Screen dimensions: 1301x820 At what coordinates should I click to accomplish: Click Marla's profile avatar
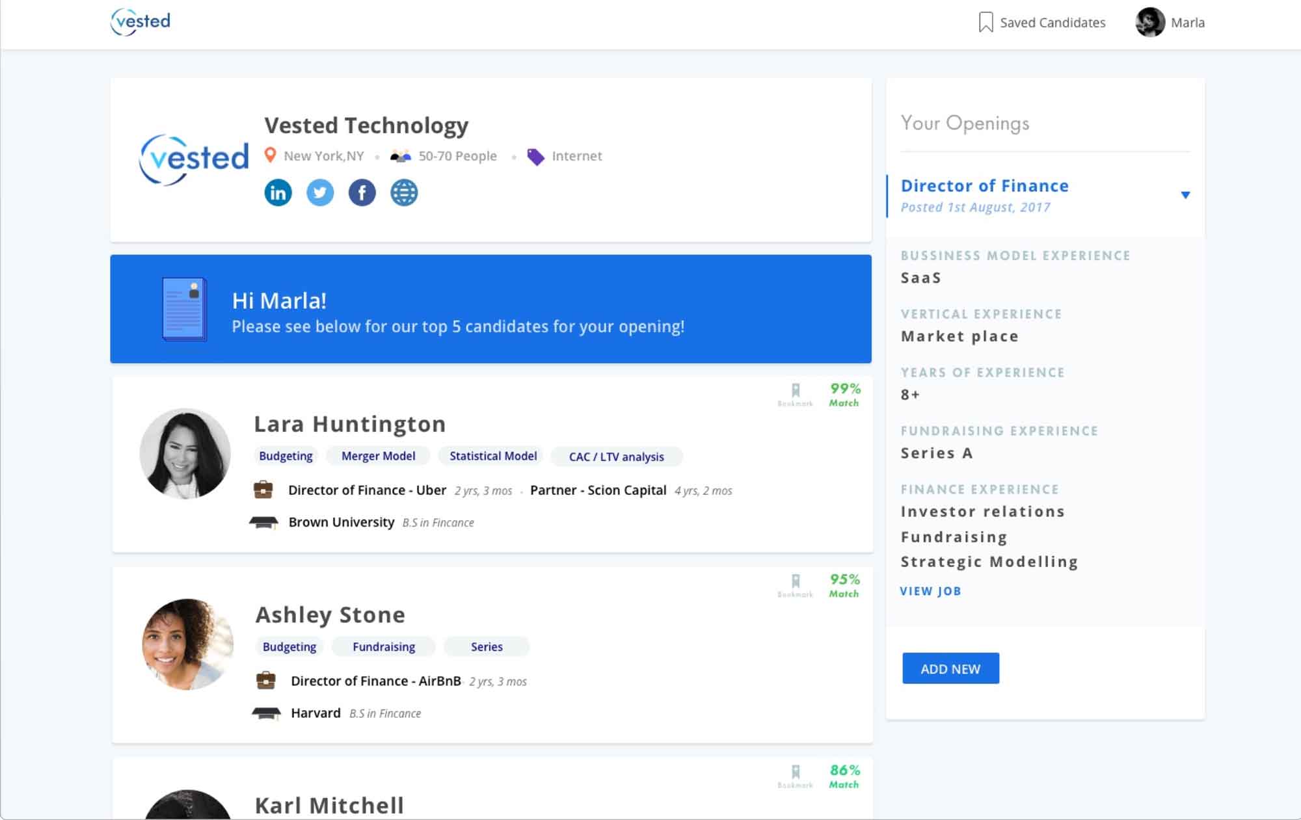[1149, 22]
